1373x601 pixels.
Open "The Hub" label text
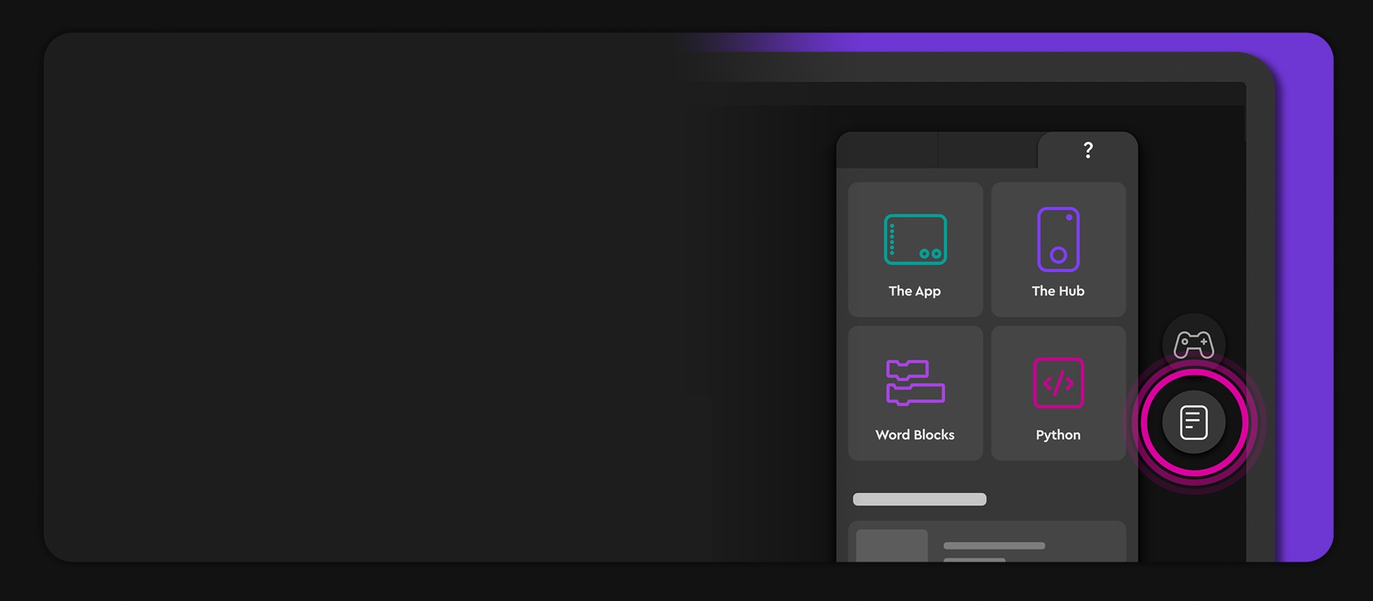pos(1058,291)
